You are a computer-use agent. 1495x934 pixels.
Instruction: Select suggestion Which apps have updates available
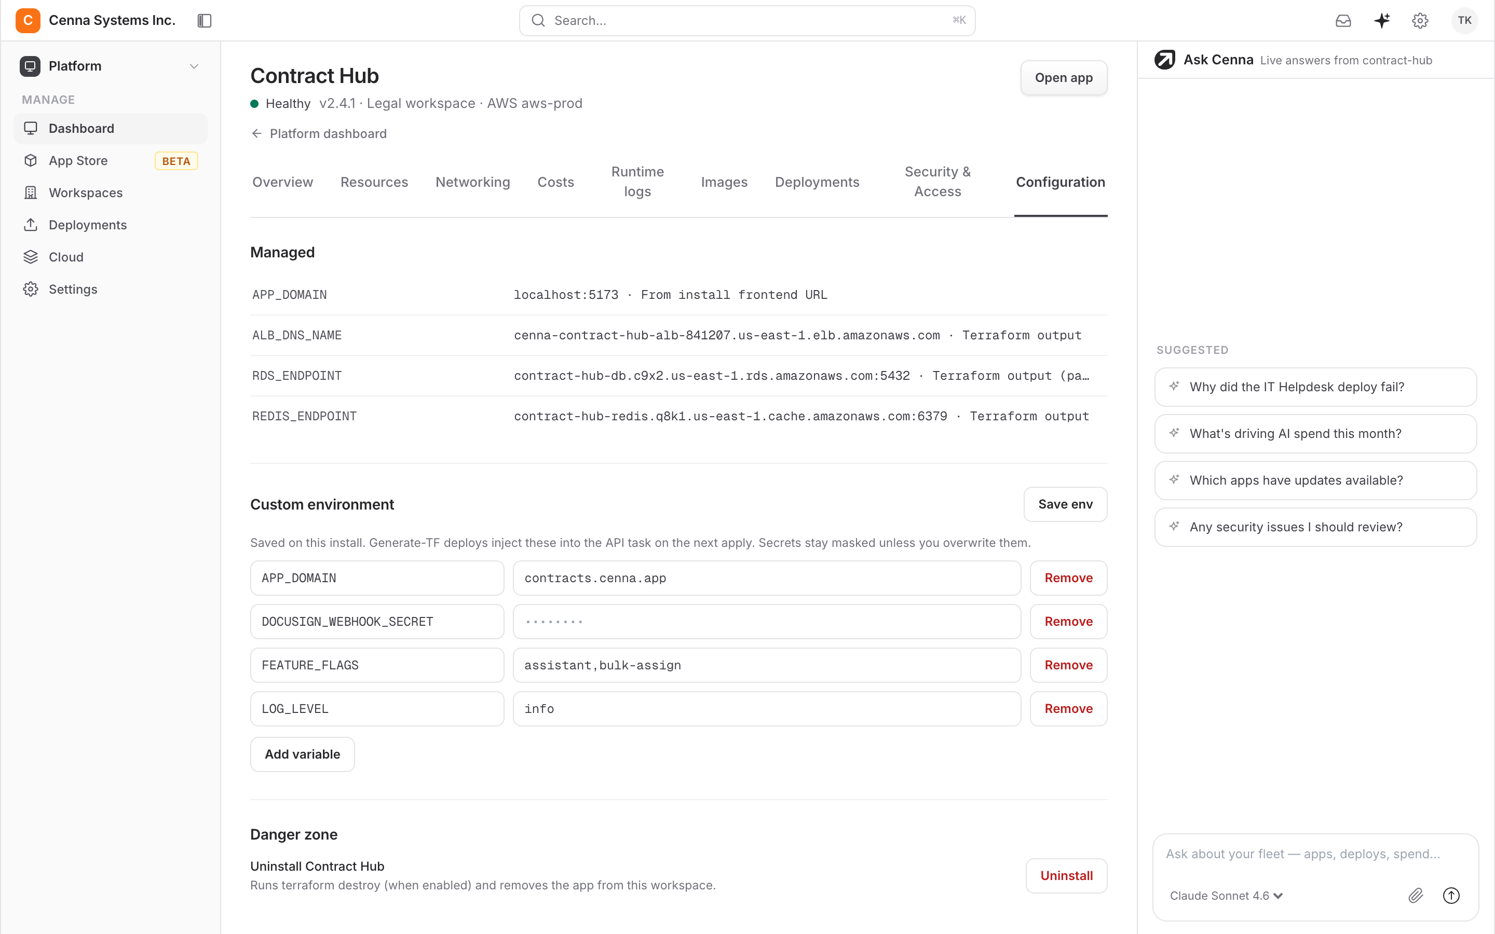click(x=1315, y=480)
